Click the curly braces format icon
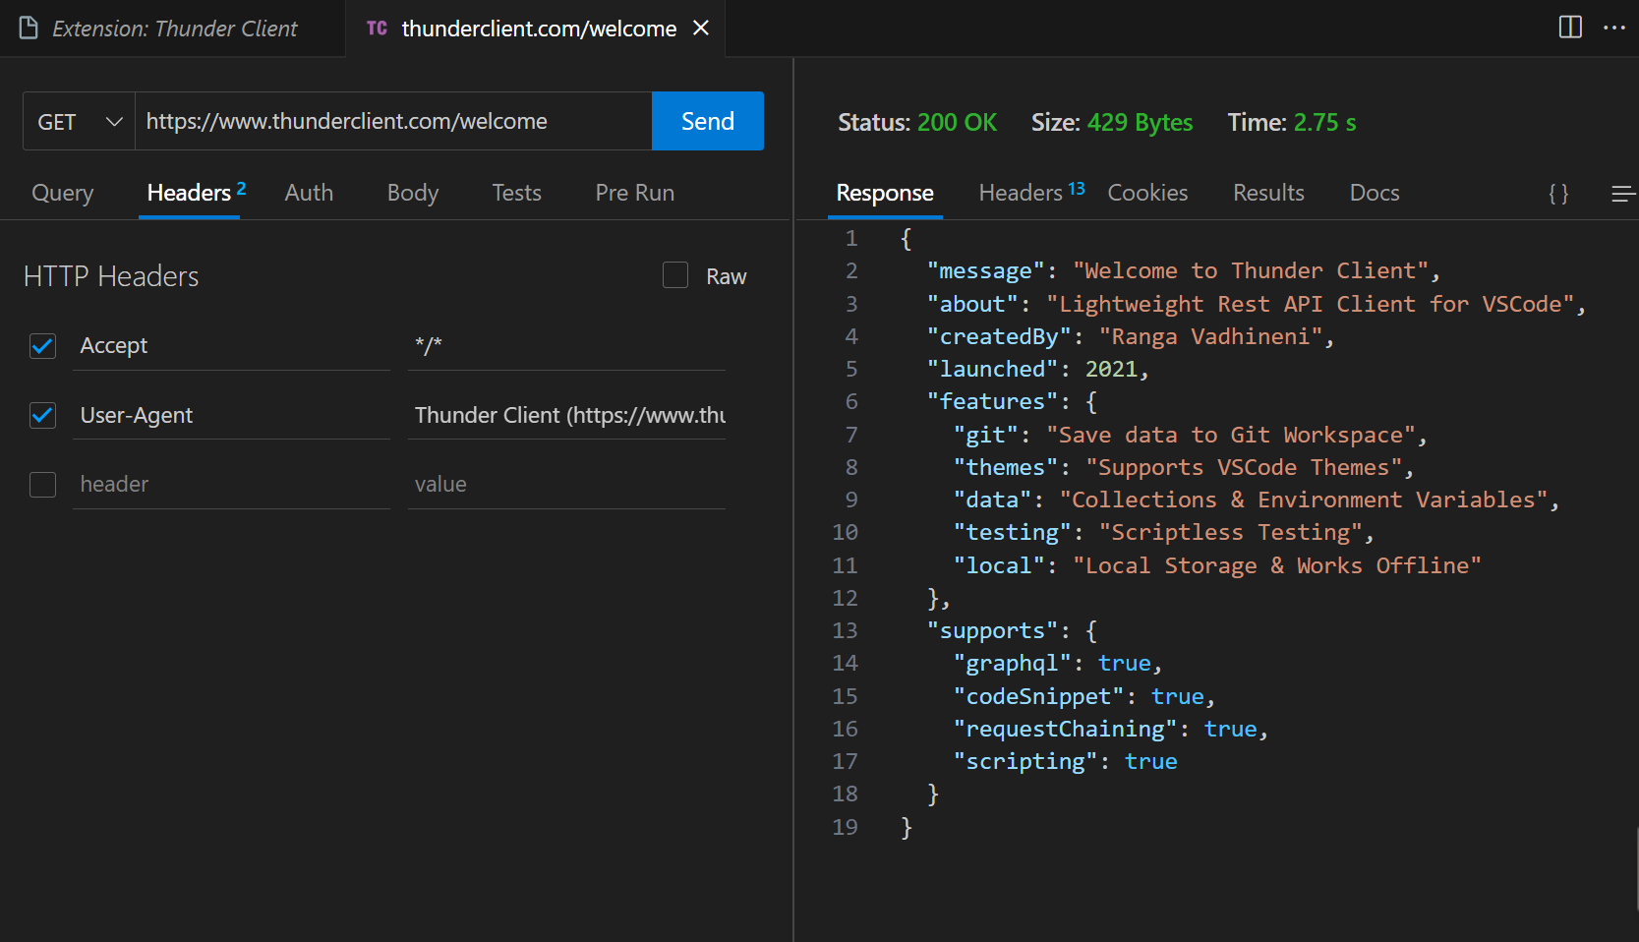This screenshot has width=1639, height=942. pyautogui.click(x=1558, y=194)
